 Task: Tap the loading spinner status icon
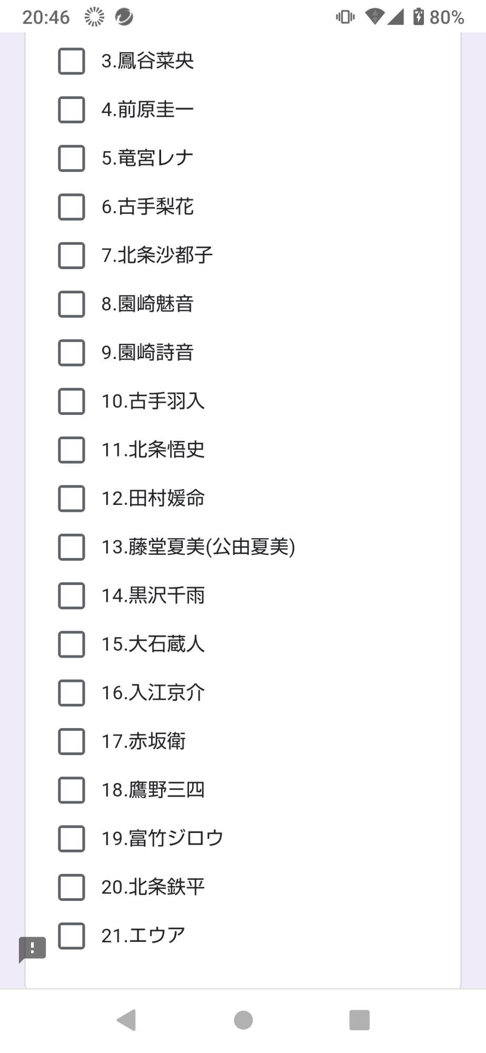point(94,17)
